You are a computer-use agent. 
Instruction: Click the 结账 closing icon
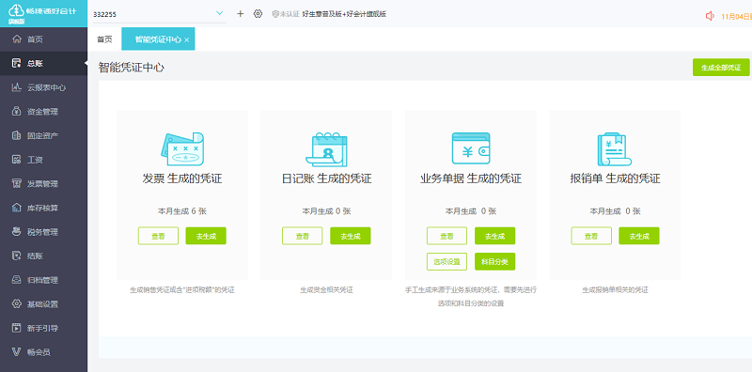pos(17,256)
